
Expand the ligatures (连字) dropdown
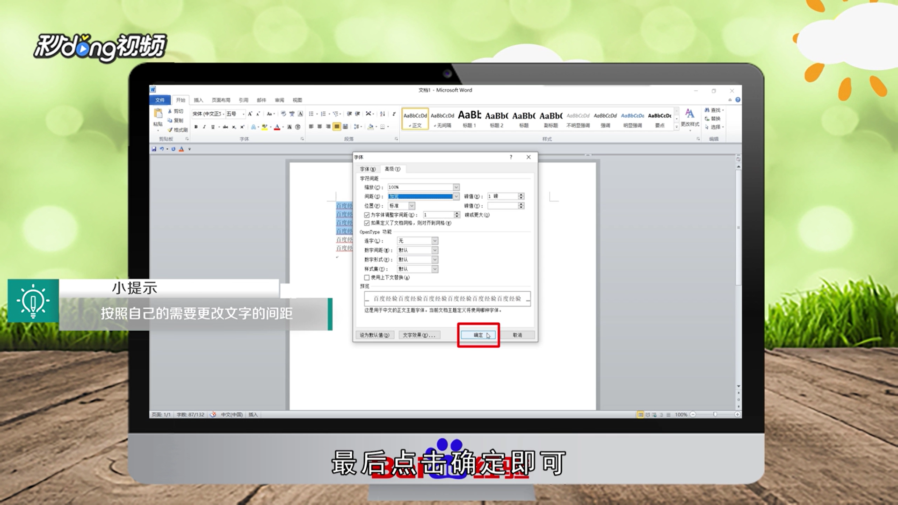(435, 241)
